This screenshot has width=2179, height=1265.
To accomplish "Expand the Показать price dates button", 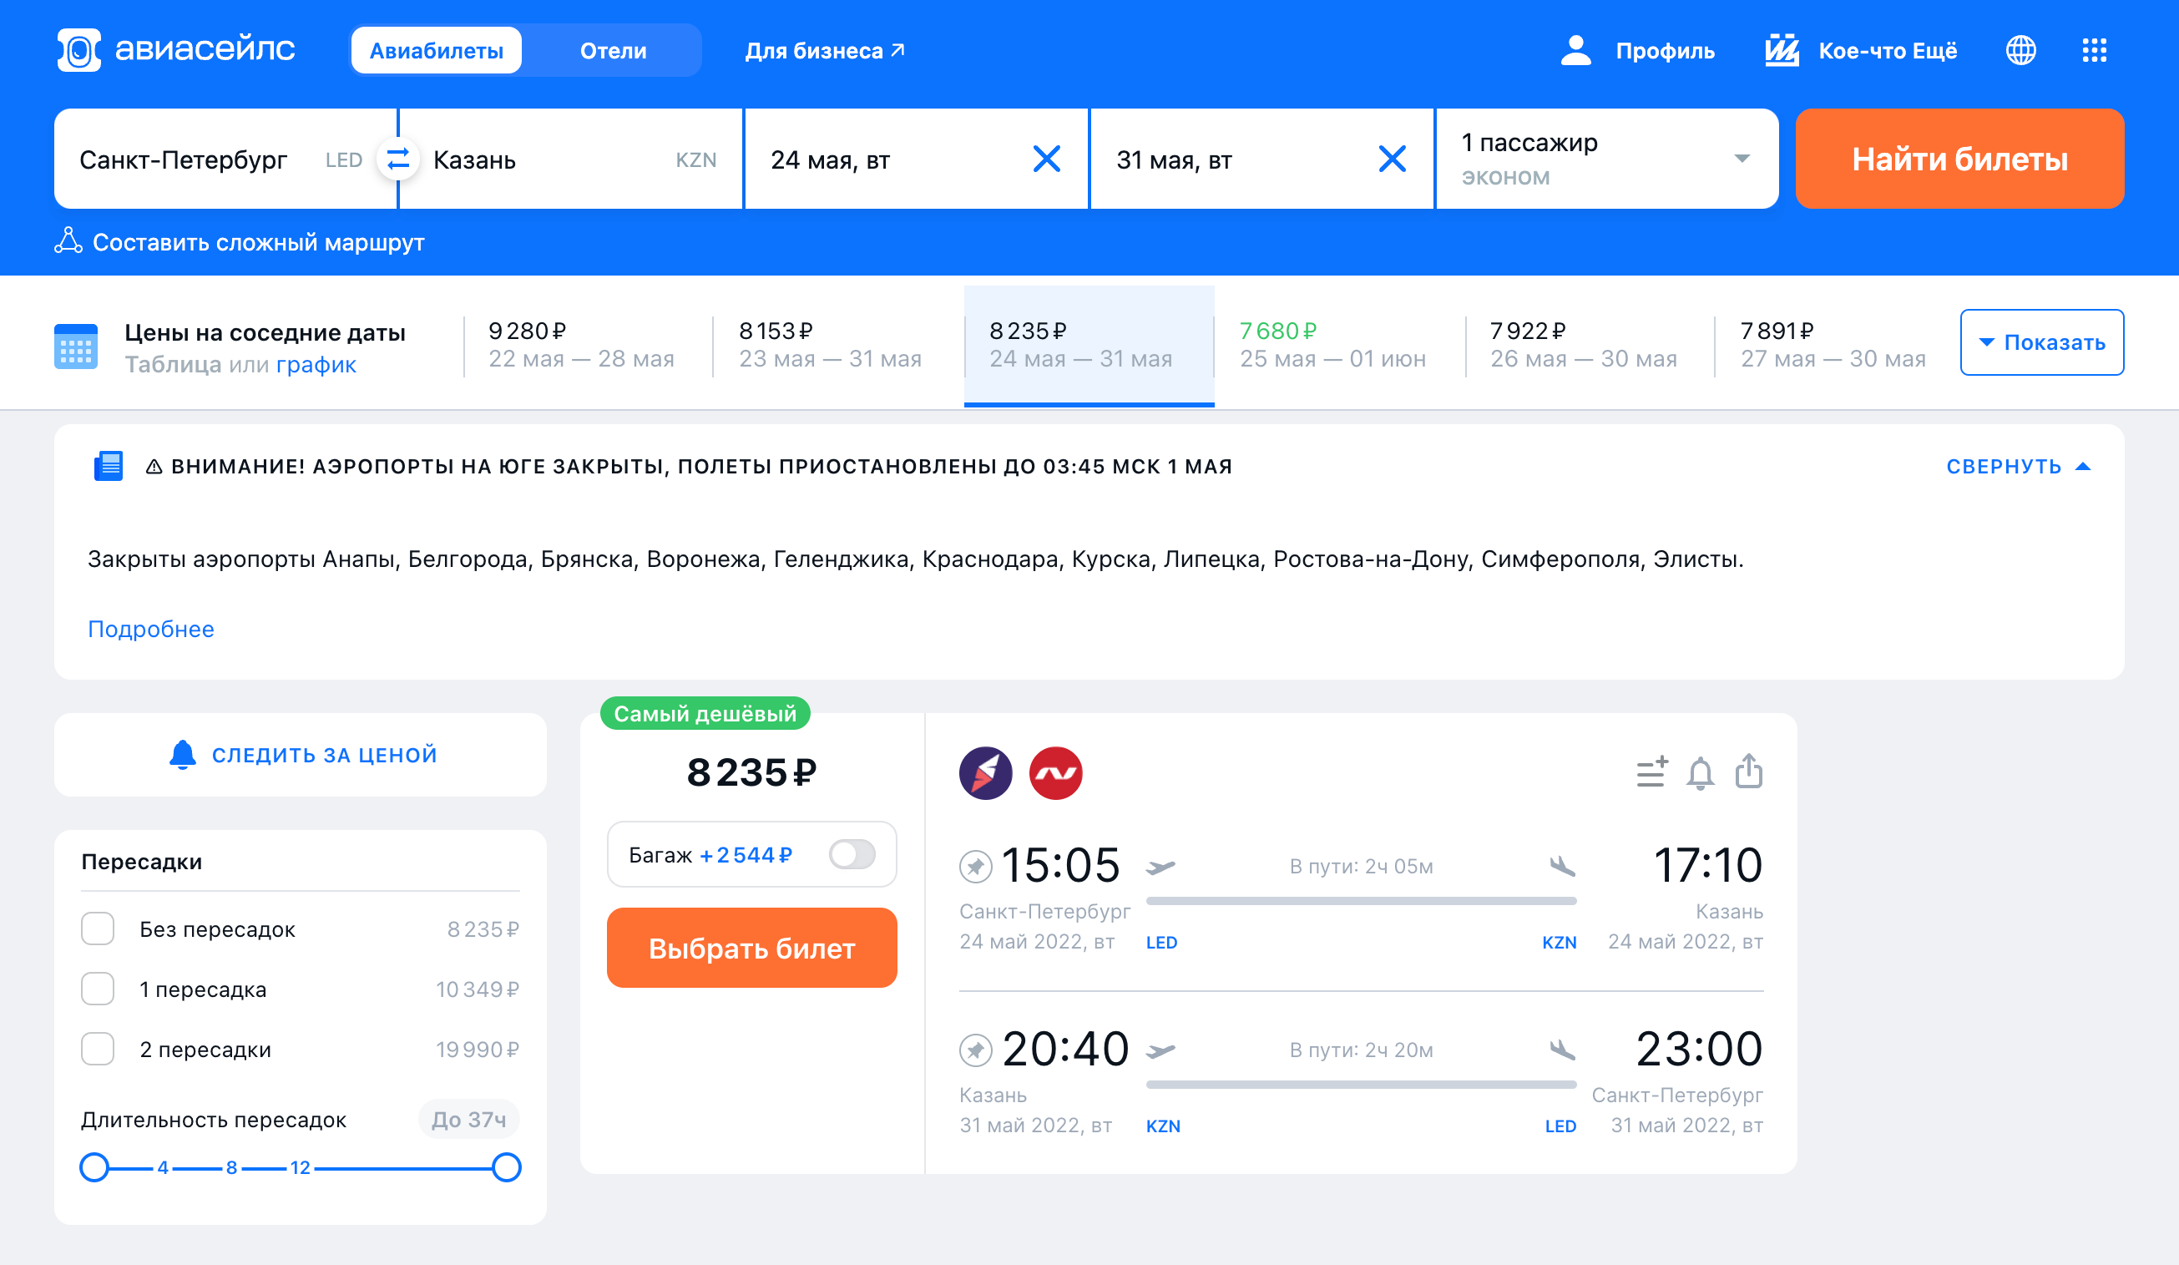I will coord(2041,342).
